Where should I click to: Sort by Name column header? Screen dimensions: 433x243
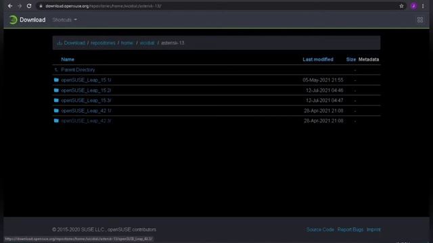tap(68, 59)
